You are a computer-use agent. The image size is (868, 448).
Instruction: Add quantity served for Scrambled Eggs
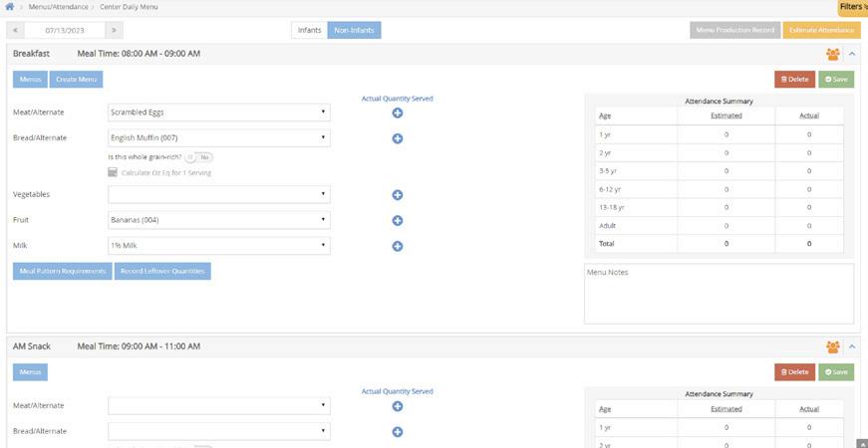(x=397, y=112)
